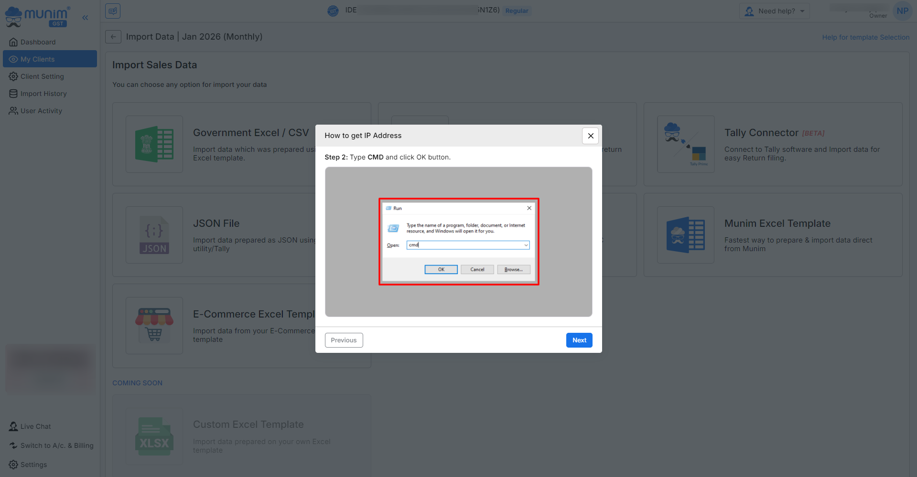Image resolution: width=917 pixels, height=477 pixels.
Task: Open Settings at the sidebar bottom
Action: tap(33, 465)
